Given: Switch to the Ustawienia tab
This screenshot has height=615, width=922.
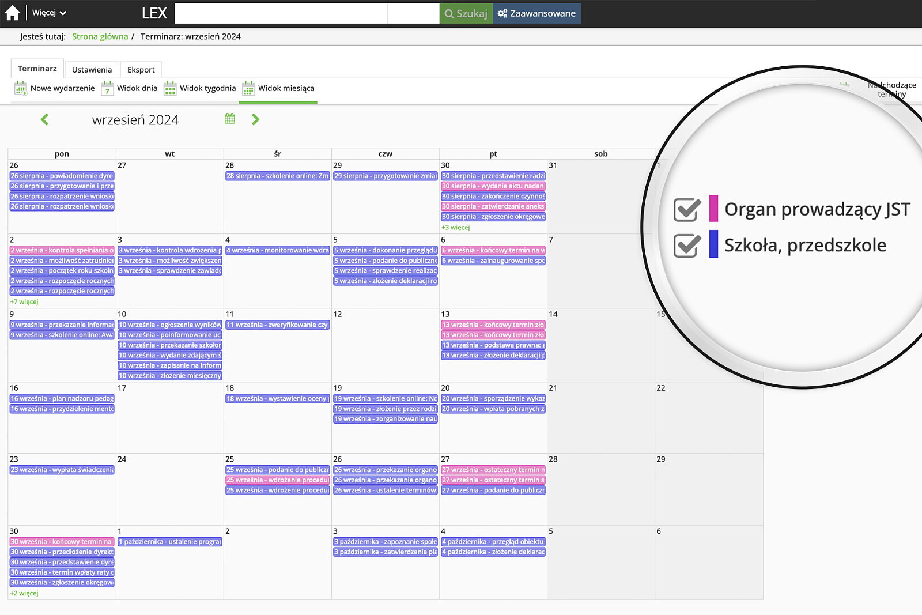Looking at the screenshot, I should click(x=92, y=70).
